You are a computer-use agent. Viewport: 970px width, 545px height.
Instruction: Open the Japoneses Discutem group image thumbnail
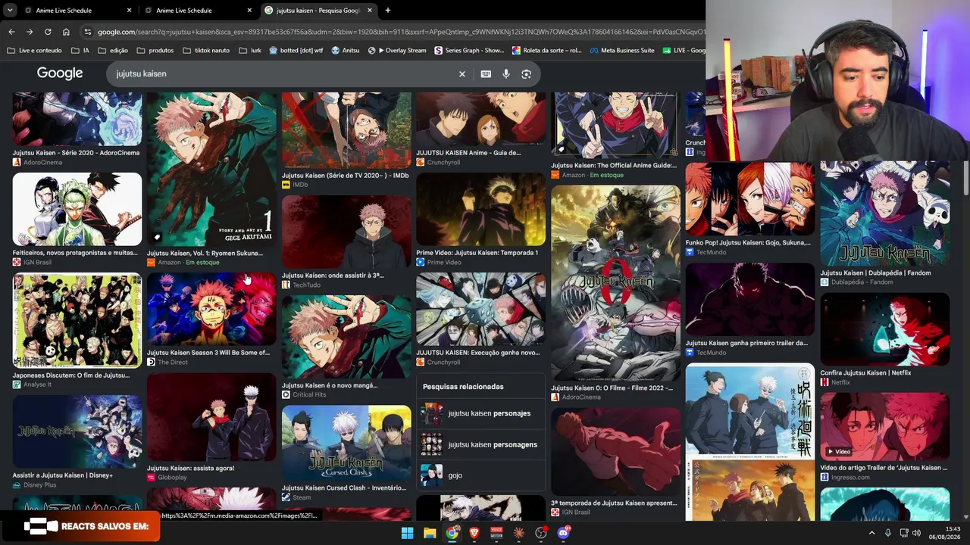click(77, 321)
